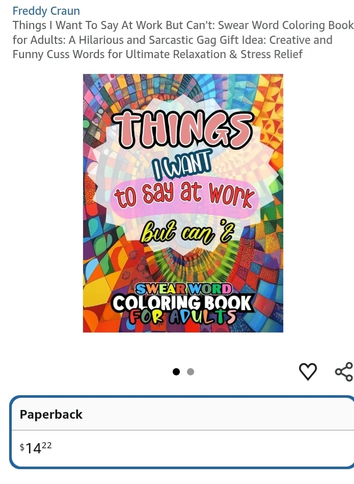The width and height of the screenshot is (354, 484).
Task: Tap title line 'Things I Want To Say At Work'
Action: point(88,26)
